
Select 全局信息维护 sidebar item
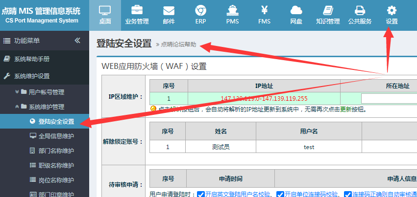click(x=45, y=136)
